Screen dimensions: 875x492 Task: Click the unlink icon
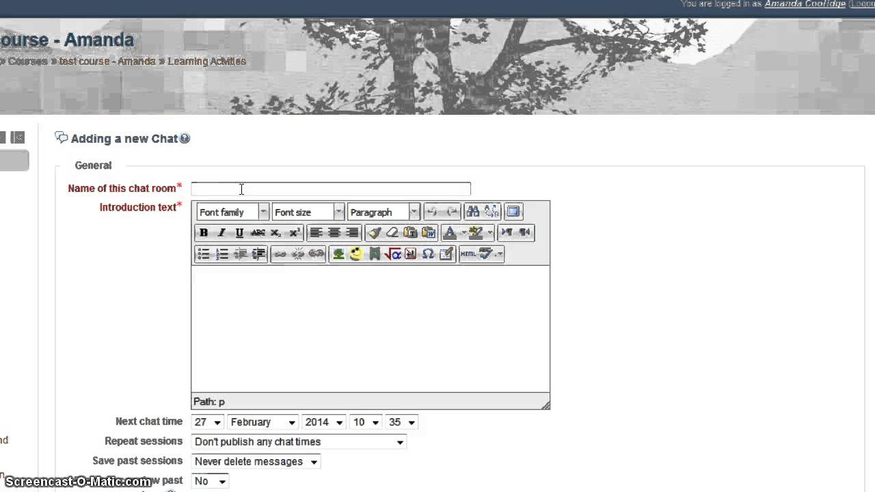298,254
